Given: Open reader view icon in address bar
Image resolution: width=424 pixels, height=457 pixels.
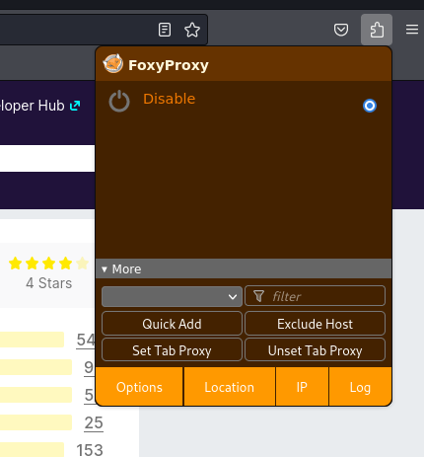Looking at the screenshot, I should 165,30.
